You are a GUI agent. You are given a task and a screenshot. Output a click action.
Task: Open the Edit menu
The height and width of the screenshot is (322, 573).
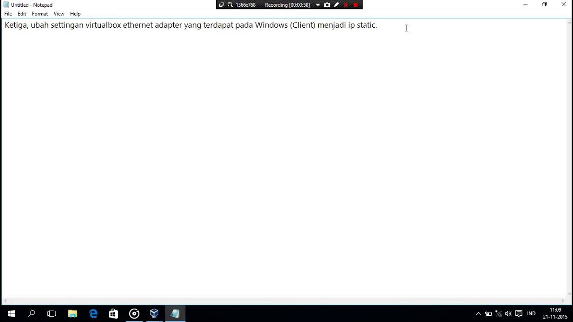(22, 14)
